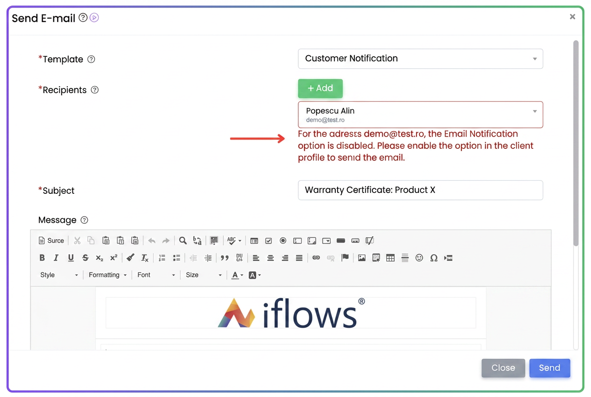The image size is (591, 397).
Task: Open the smiley emoticon picker
Action: click(419, 258)
